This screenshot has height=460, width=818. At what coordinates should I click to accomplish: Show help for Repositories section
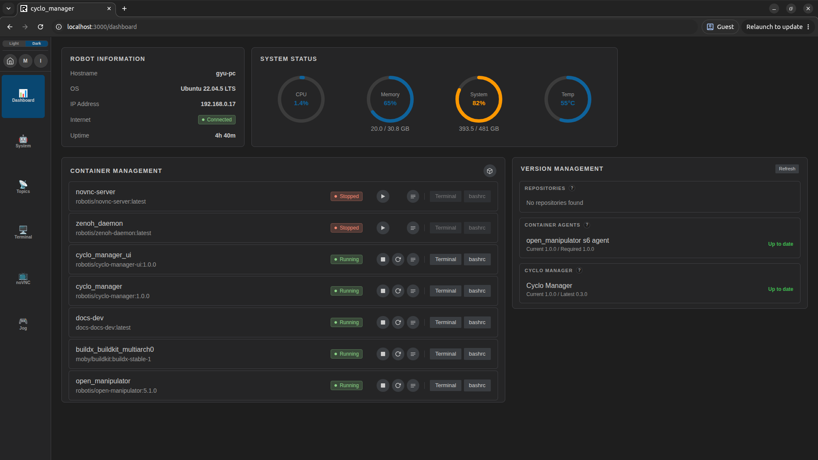[572, 188]
